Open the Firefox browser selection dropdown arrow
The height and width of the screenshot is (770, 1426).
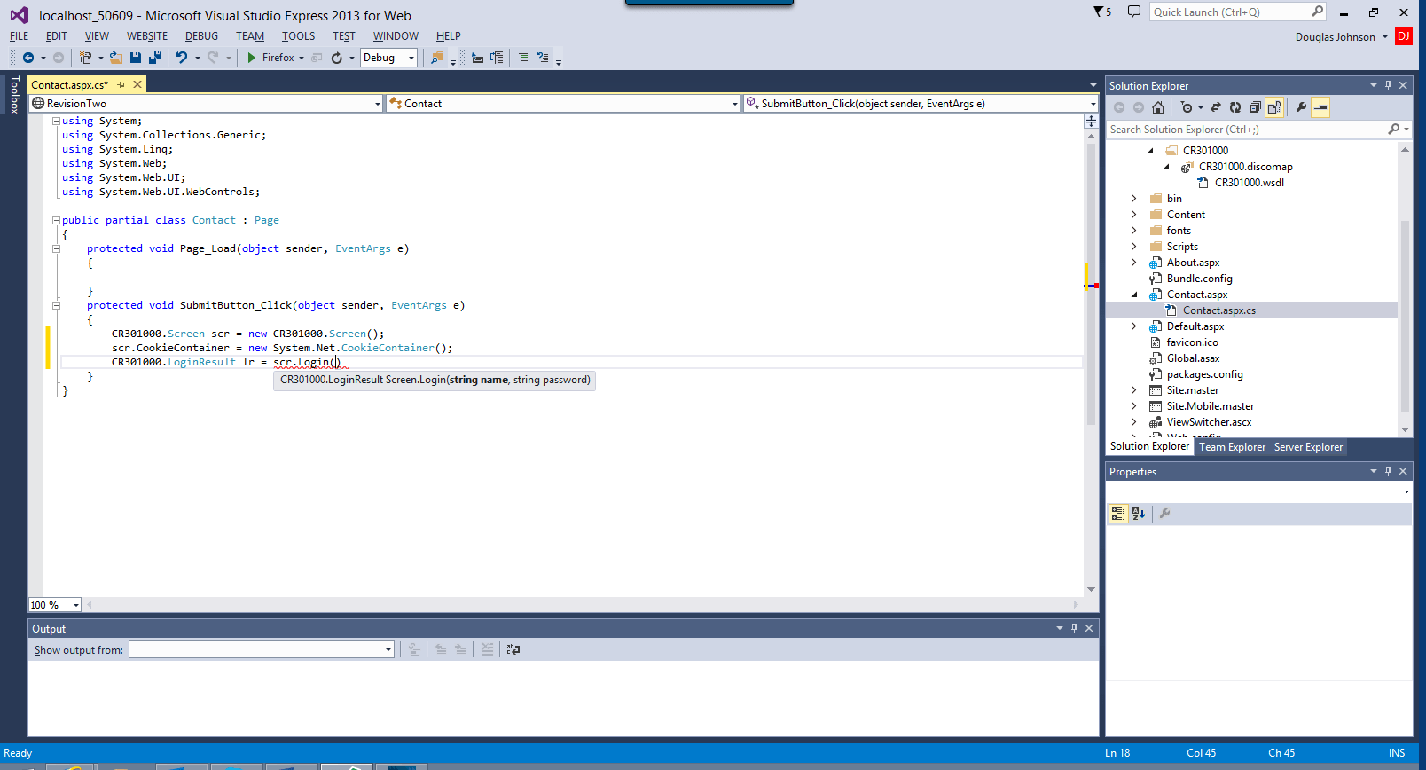tap(302, 58)
